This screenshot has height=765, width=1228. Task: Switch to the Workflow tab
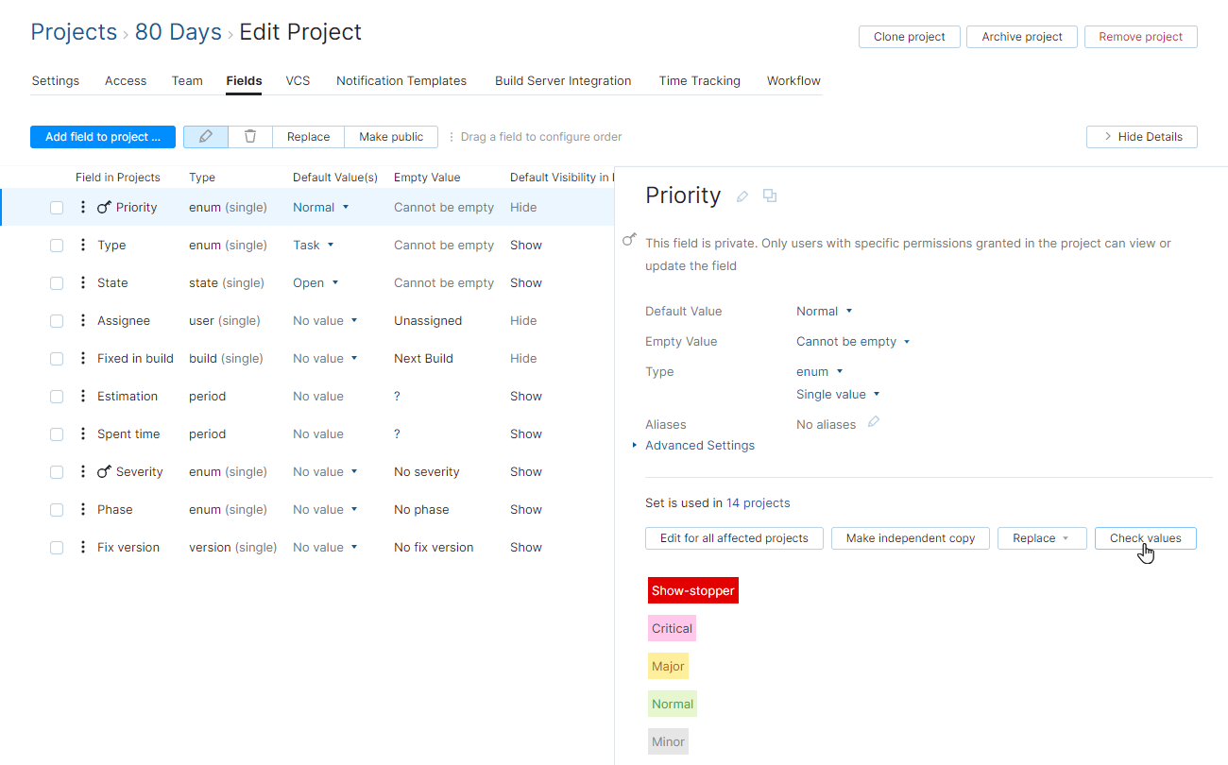point(793,80)
